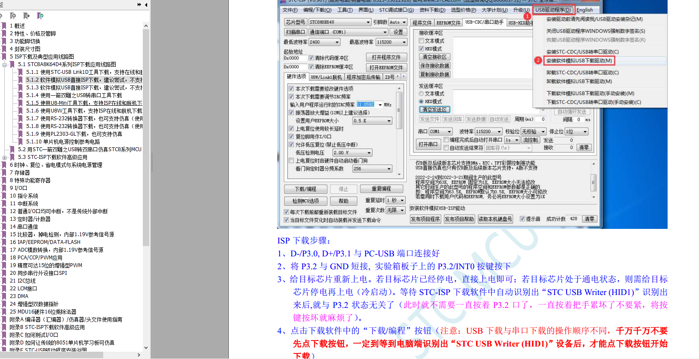The height and width of the screenshot is (359, 699).
Task: Choose '安装软件模拟USB下载驱动(M)' in the dropdown menu
Action: [x=579, y=61]
